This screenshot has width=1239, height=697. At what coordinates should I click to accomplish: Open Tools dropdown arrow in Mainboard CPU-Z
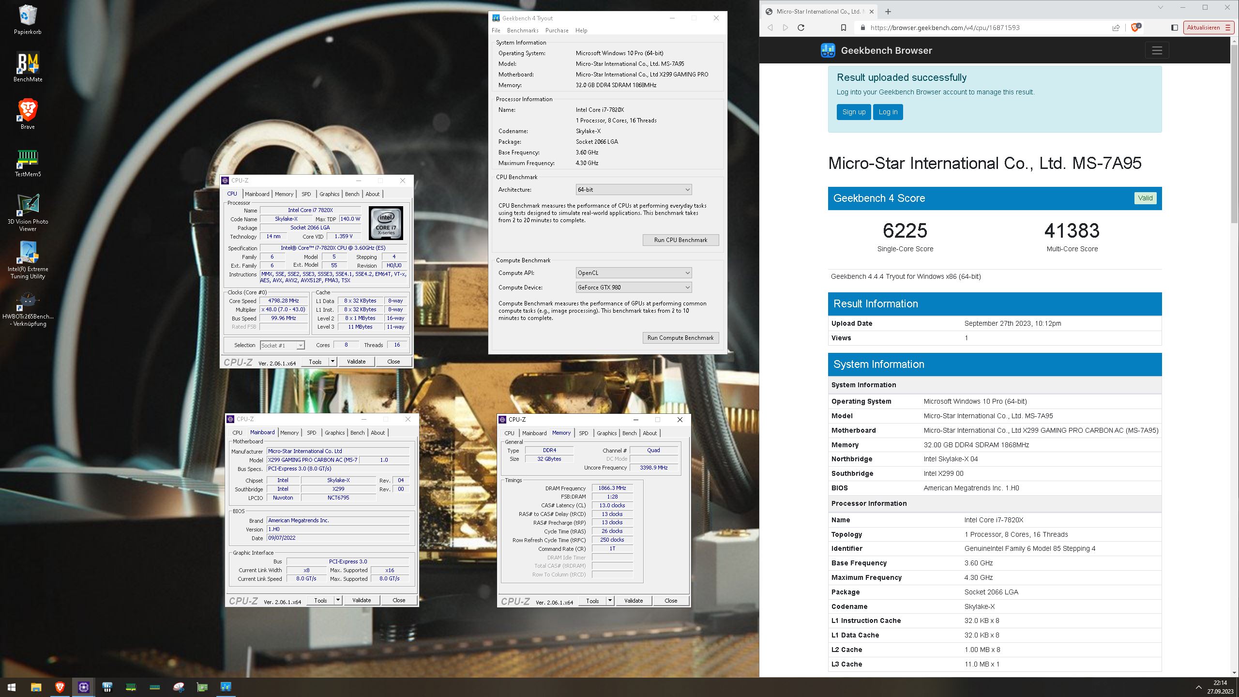point(338,600)
